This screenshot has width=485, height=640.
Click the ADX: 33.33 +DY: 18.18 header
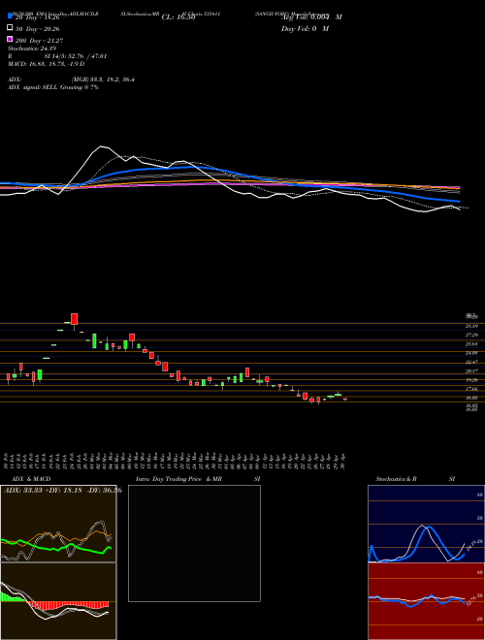click(x=63, y=491)
